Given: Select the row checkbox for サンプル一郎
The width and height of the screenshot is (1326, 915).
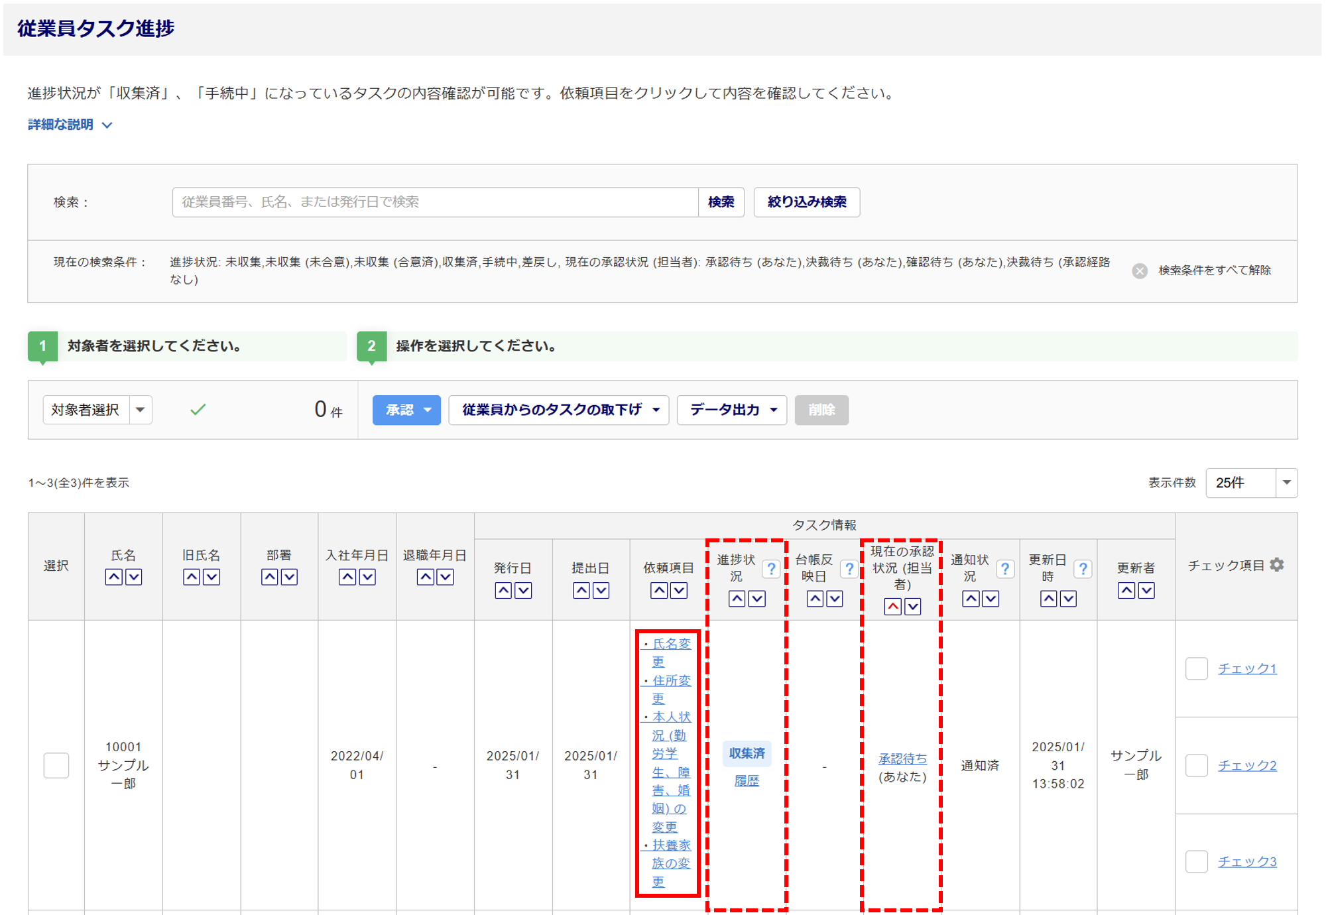Looking at the screenshot, I should (x=56, y=765).
